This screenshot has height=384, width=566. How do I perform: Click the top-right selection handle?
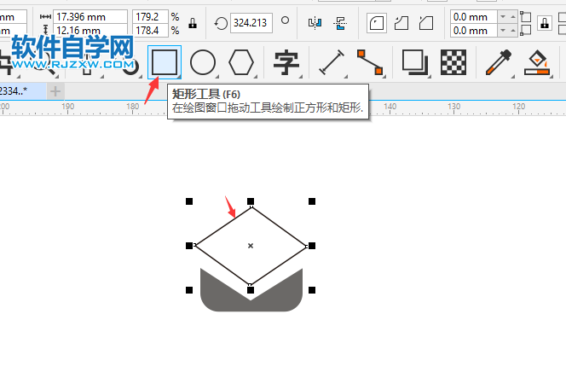click(312, 201)
